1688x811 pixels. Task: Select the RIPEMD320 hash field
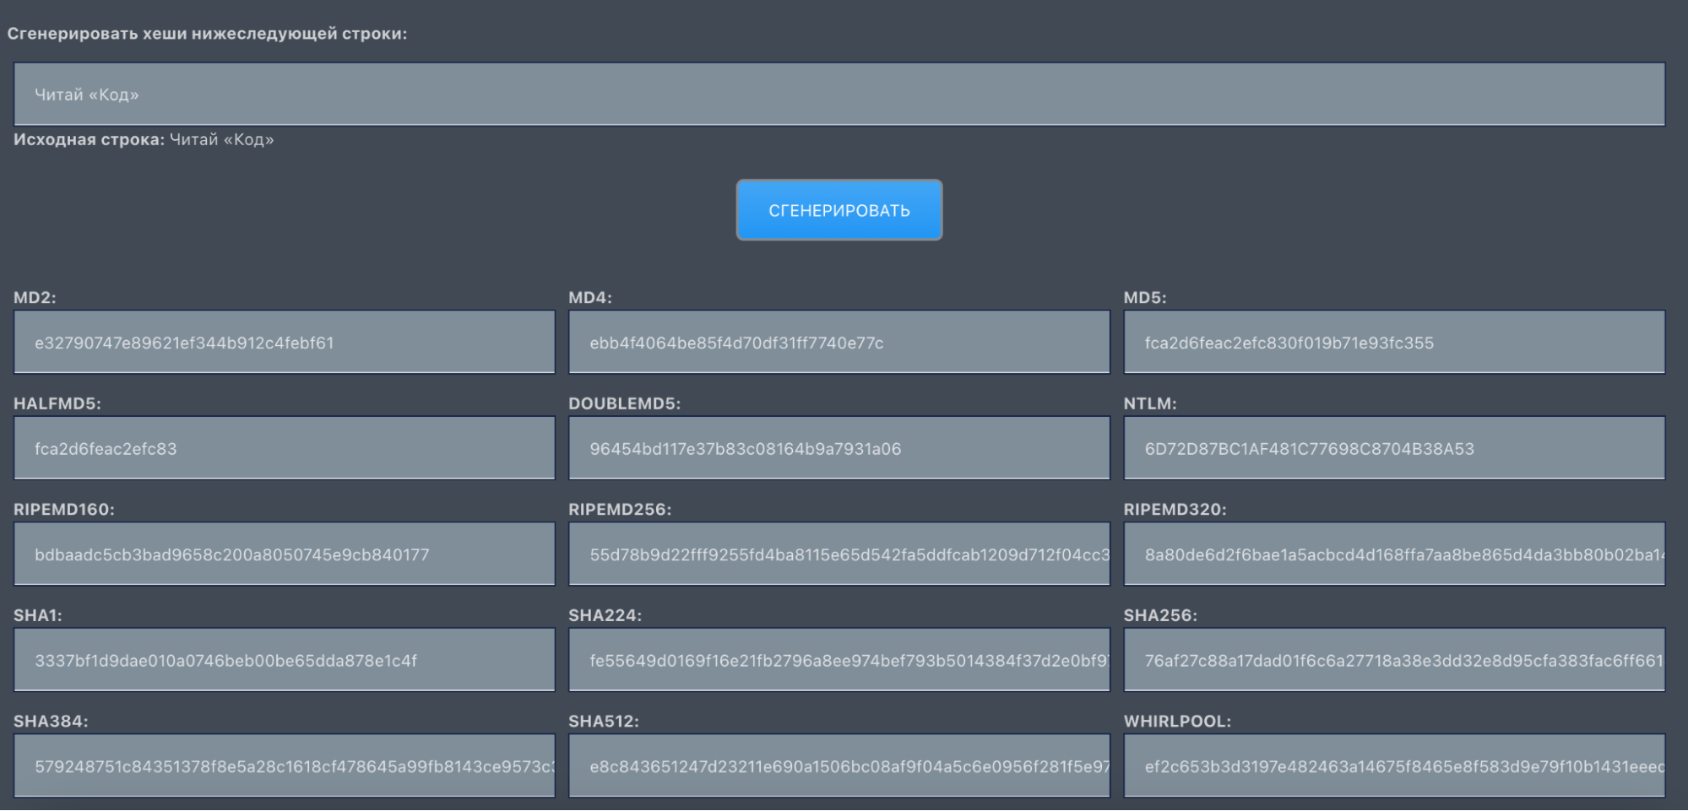[x=1393, y=554]
